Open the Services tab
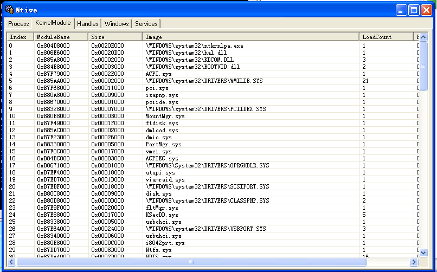The image size is (437, 272). click(x=146, y=24)
